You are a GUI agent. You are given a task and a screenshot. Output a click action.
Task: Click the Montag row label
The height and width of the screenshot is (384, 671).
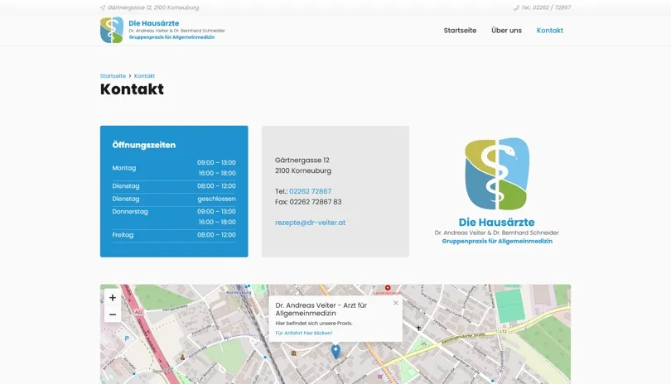[124, 168]
